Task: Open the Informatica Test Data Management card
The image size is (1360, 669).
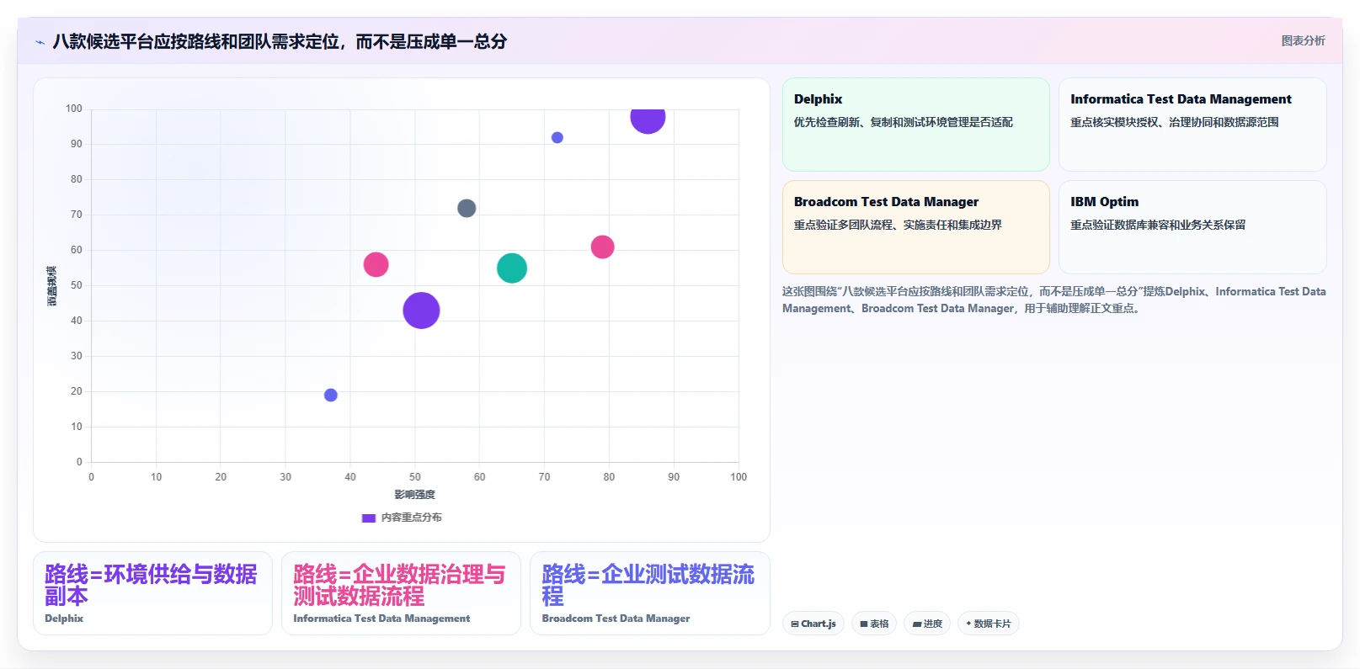Action: point(1192,125)
